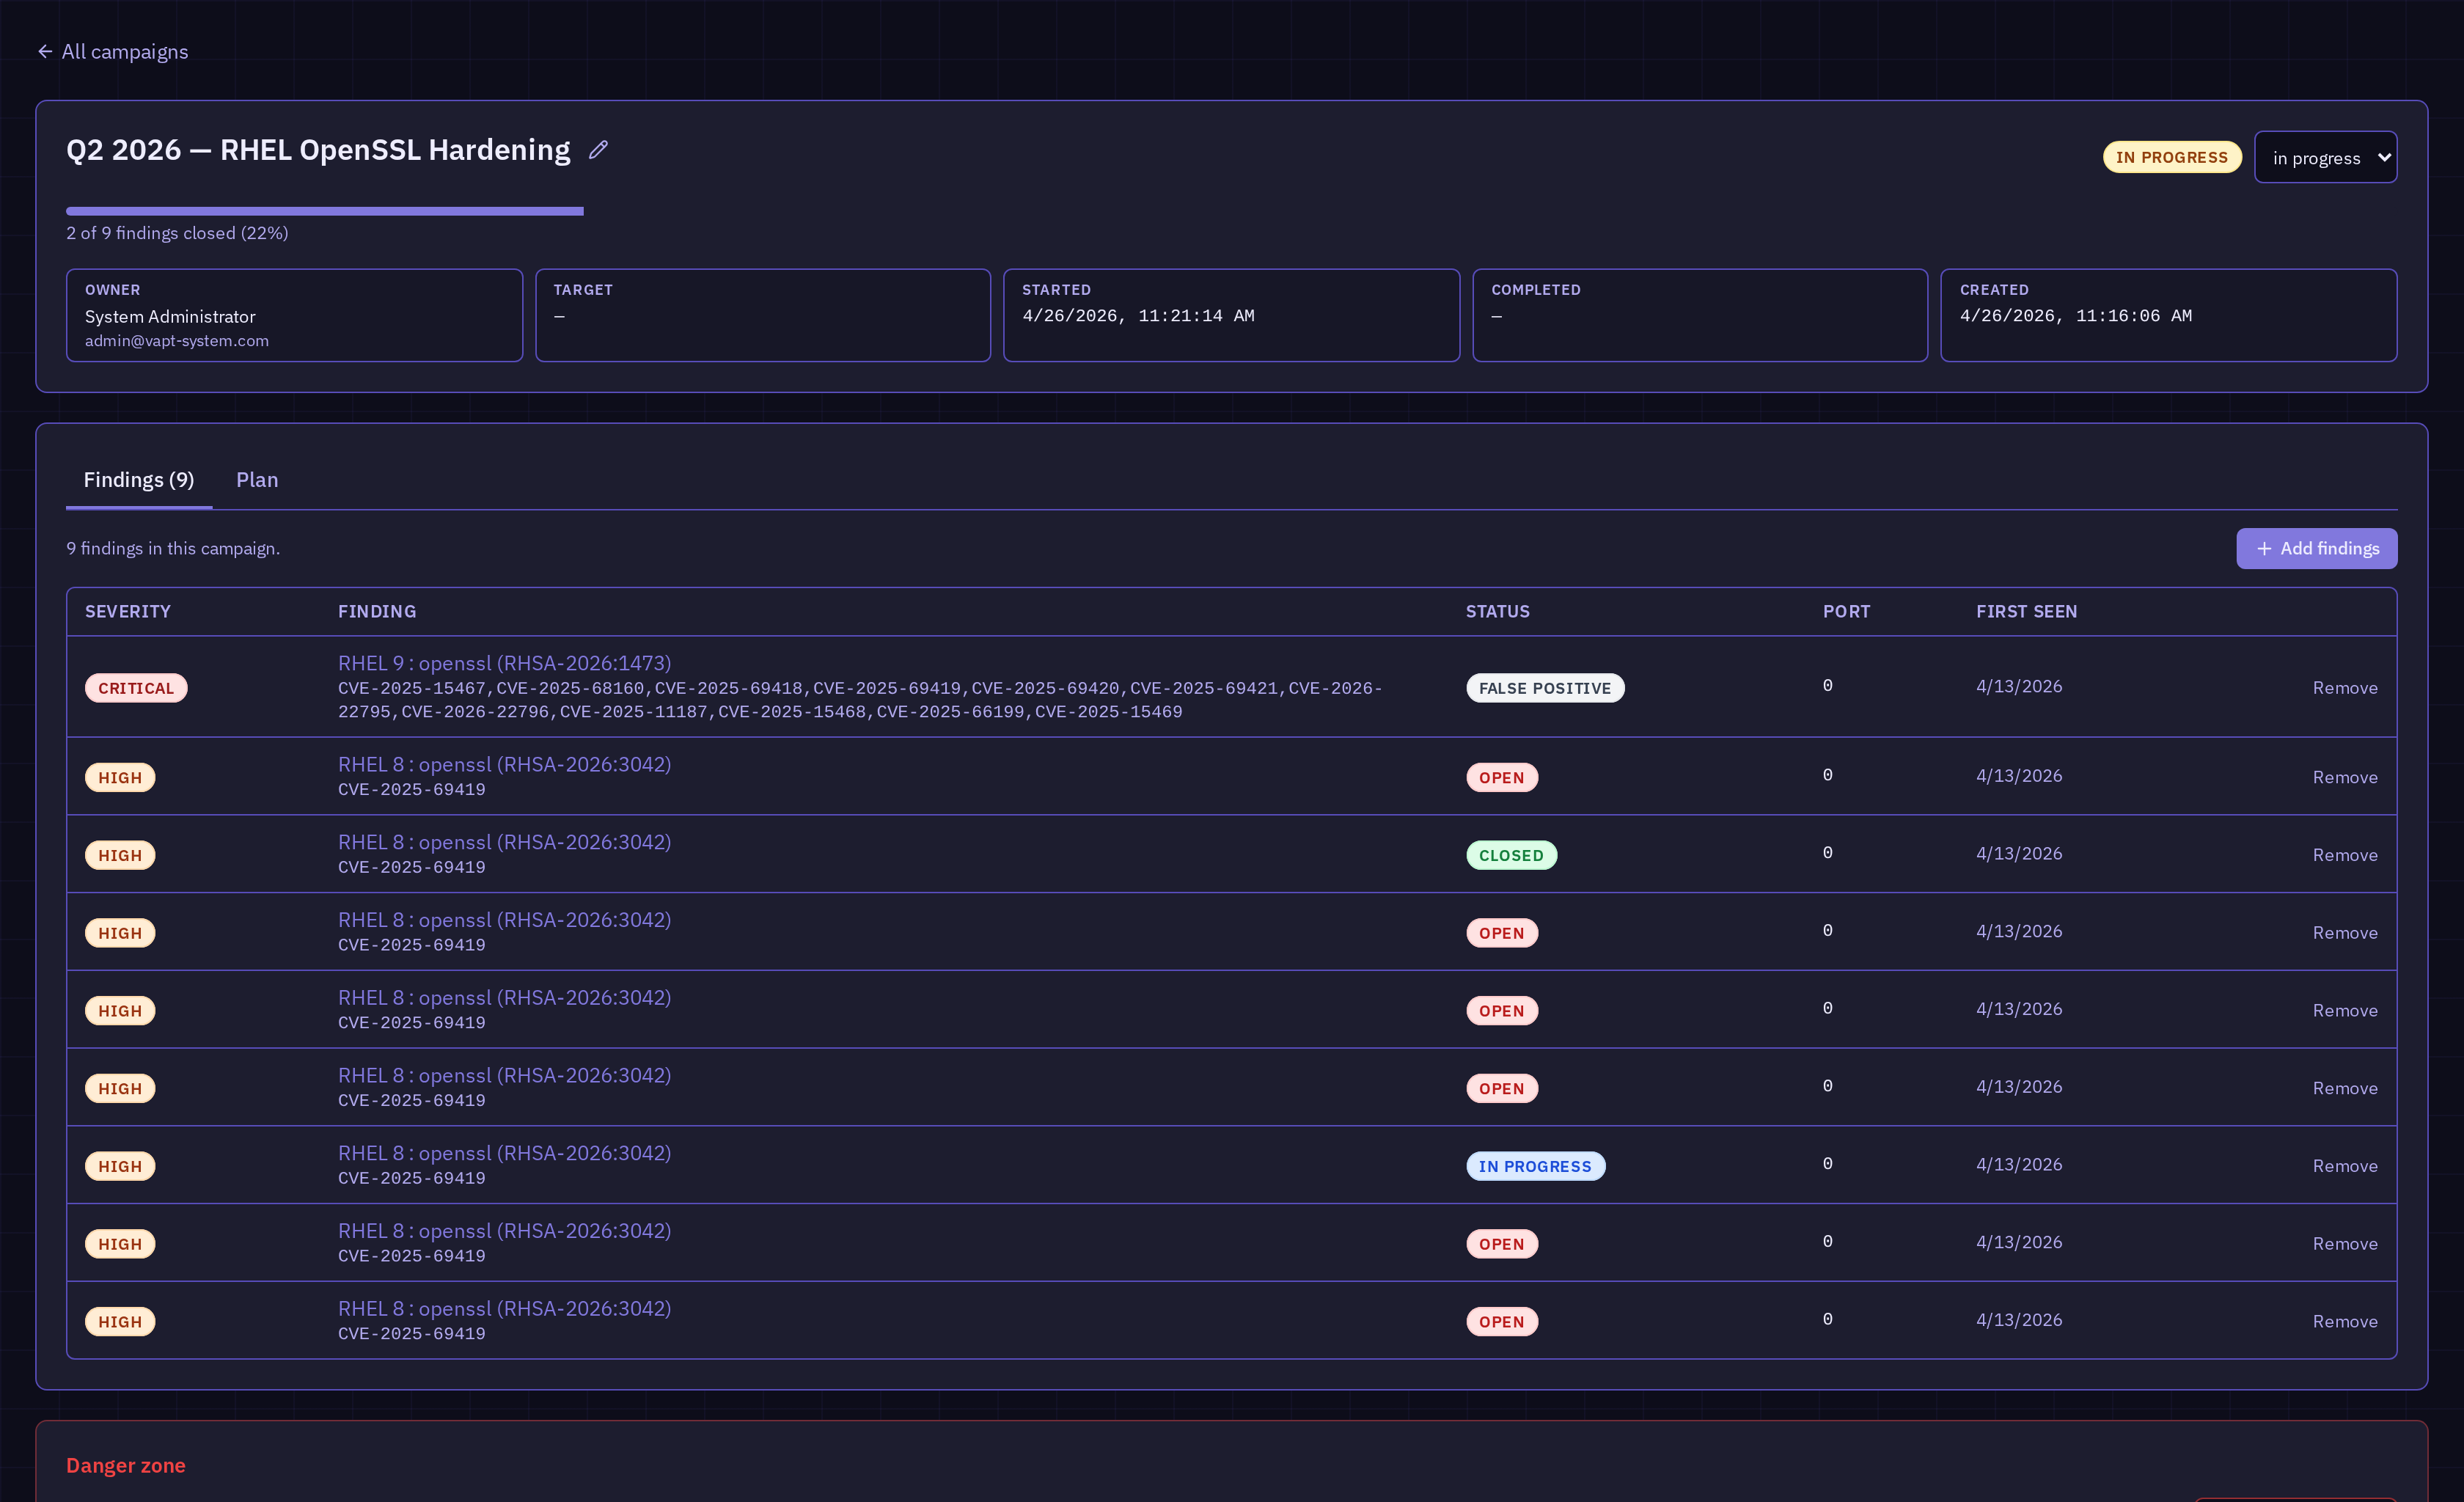Click the yellow IN PROGRESS campaign badge
Screen dimensions: 2464x1502
[2171, 157]
